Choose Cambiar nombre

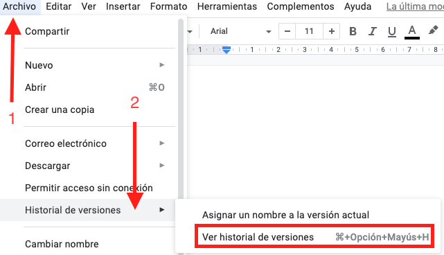[88, 244]
